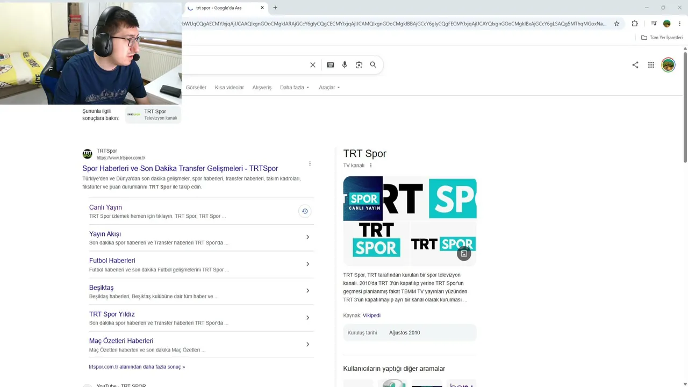Submit search with the magnifier icon
Image resolution: width=688 pixels, height=387 pixels.
pyautogui.click(x=373, y=65)
